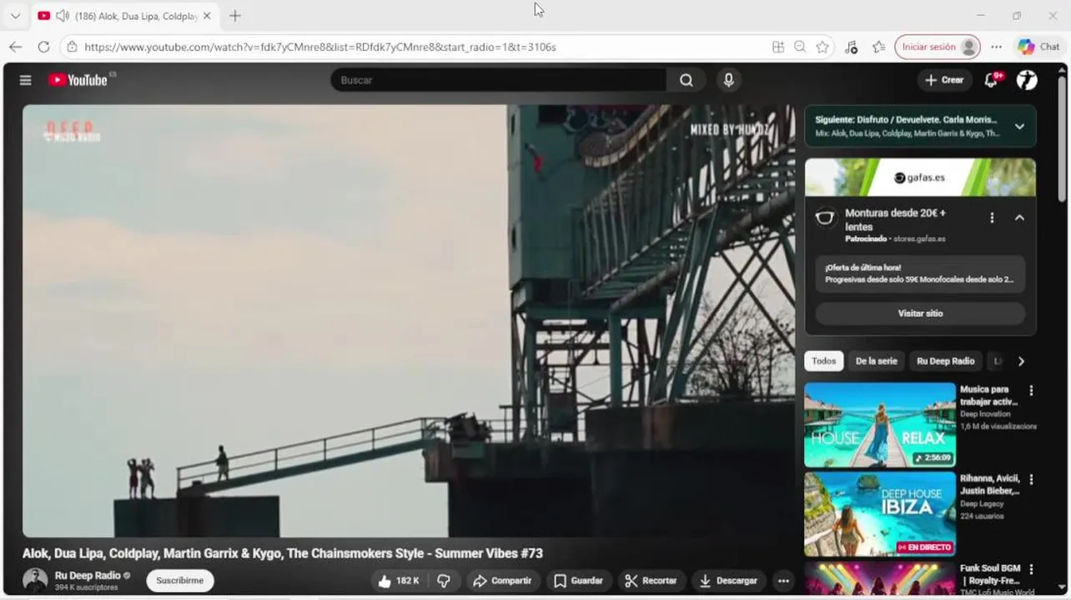Image resolution: width=1071 pixels, height=600 pixels.
Task: Dislike the video with thumbs down
Action: tap(444, 581)
